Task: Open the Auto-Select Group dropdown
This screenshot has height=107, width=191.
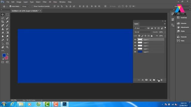Action: tap(25, 6)
